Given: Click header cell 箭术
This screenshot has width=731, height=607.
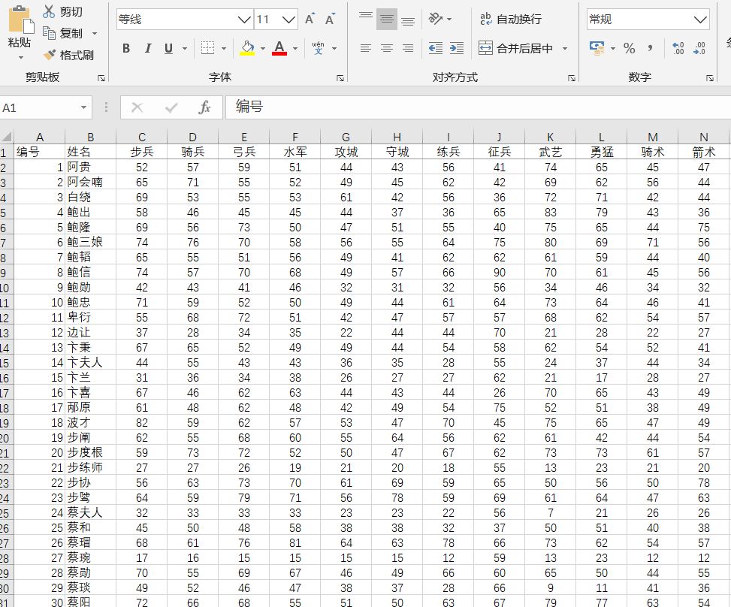Looking at the screenshot, I should pyautogui.click(x=703, y=152).
